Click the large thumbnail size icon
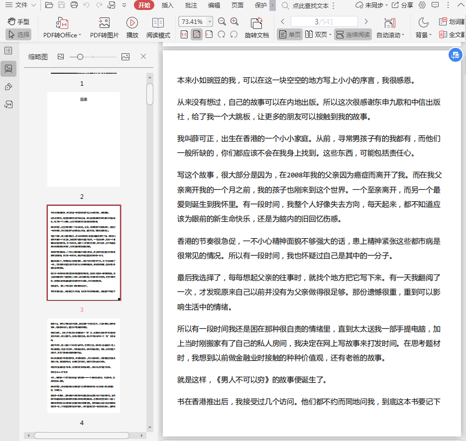 [x=125, y=57]
